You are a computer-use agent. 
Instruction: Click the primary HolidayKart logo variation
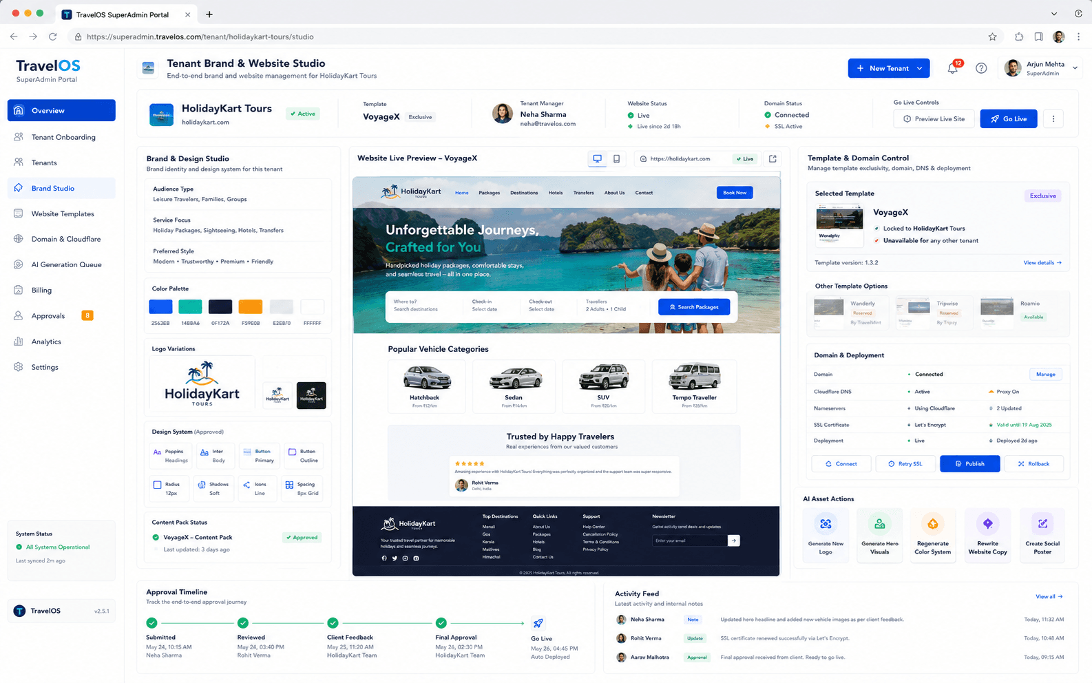(x=202, y=384)
